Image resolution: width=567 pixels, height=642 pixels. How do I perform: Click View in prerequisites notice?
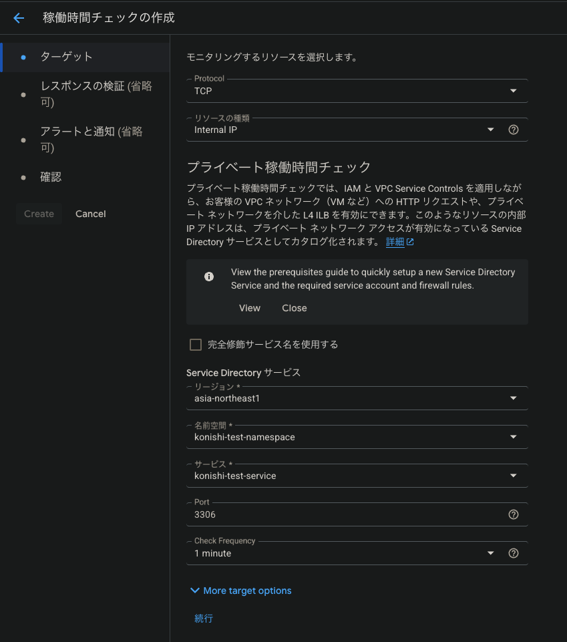pyautogui.click(x=249, y=308)
